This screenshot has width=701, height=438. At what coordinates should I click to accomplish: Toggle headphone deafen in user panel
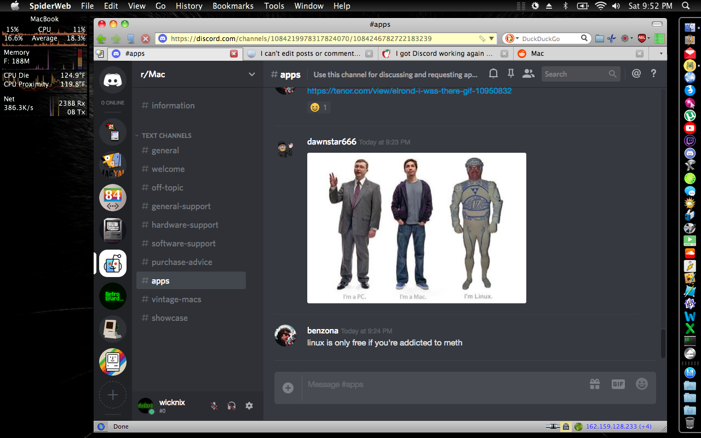232,406
